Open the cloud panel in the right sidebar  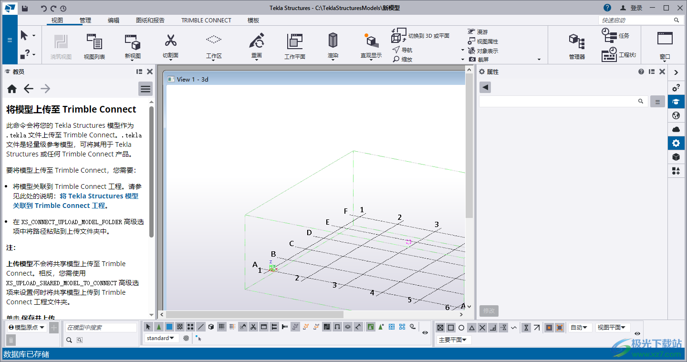point(676,129)
